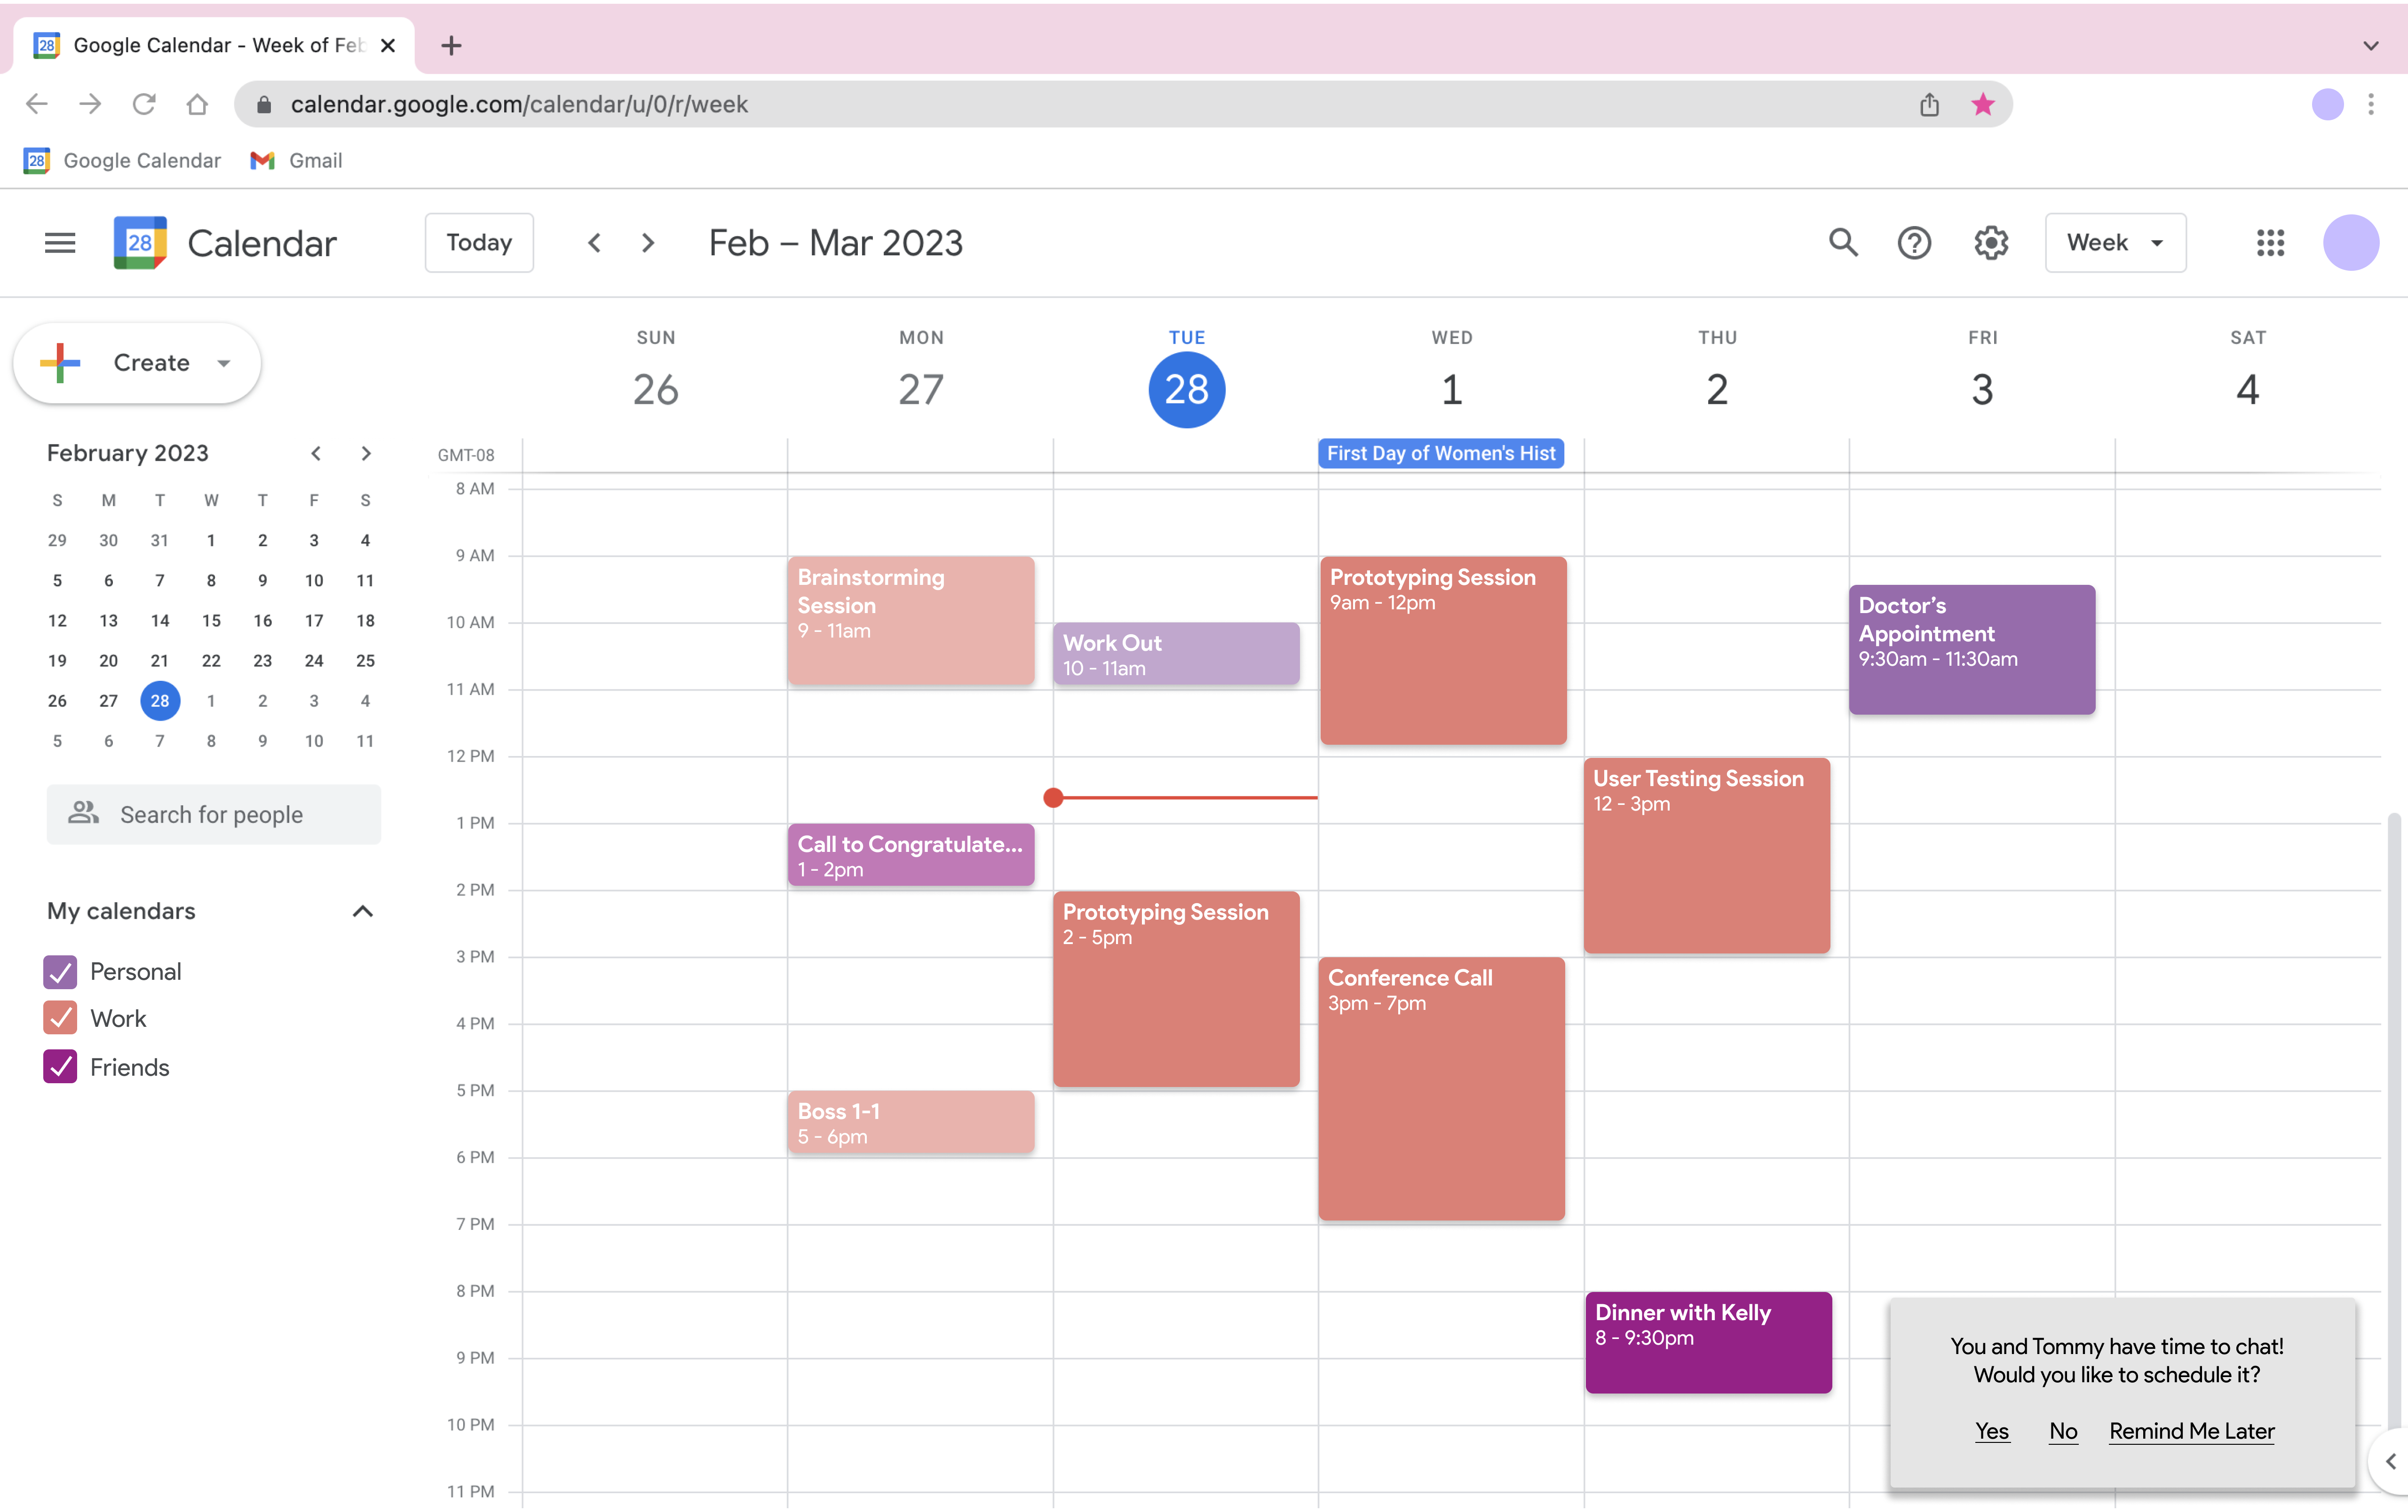Go to next week arrow
Screen dimensions: 2408x1512
(648, 243)
